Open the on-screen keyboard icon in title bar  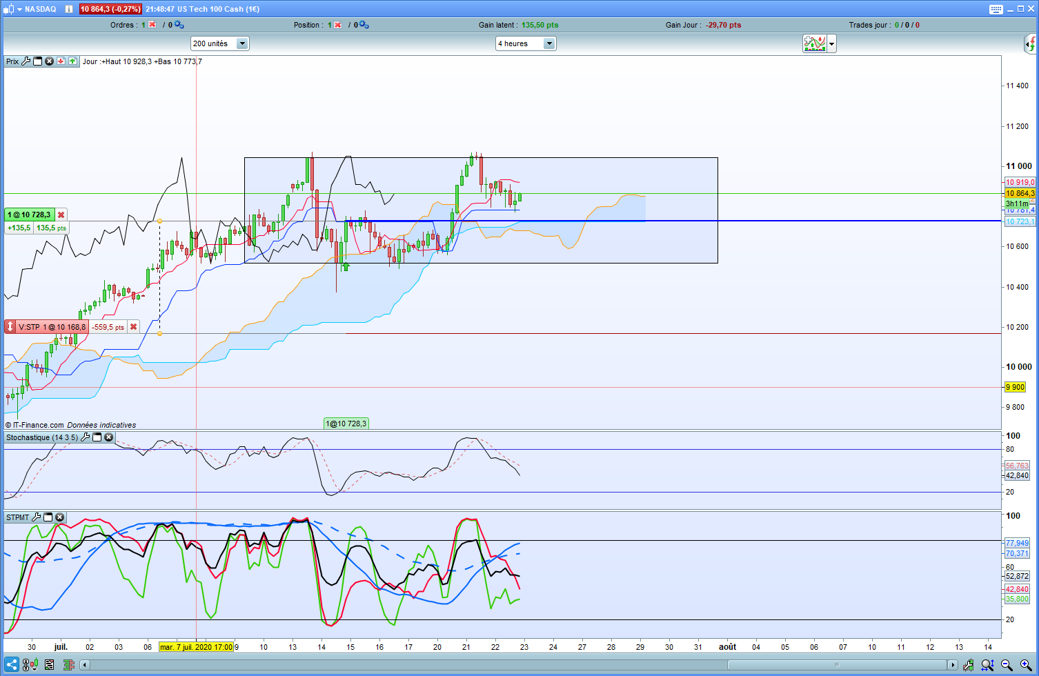[996, 9]
